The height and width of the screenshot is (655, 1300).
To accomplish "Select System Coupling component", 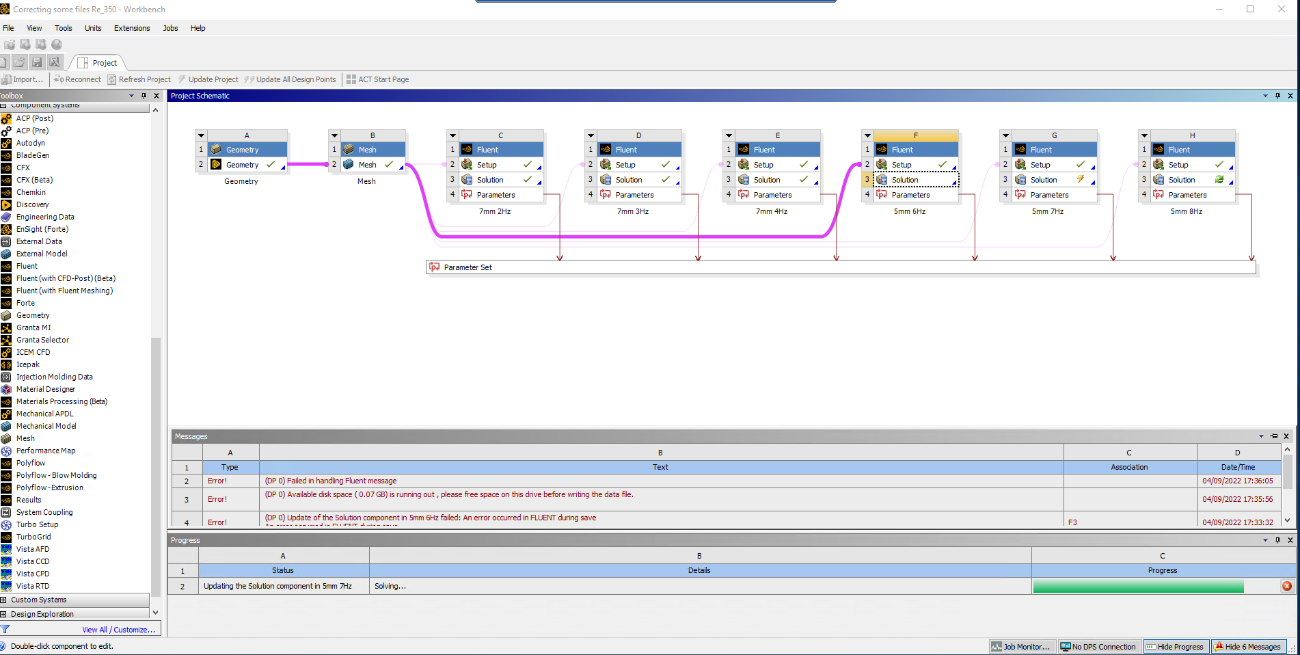I will [44, 512].
